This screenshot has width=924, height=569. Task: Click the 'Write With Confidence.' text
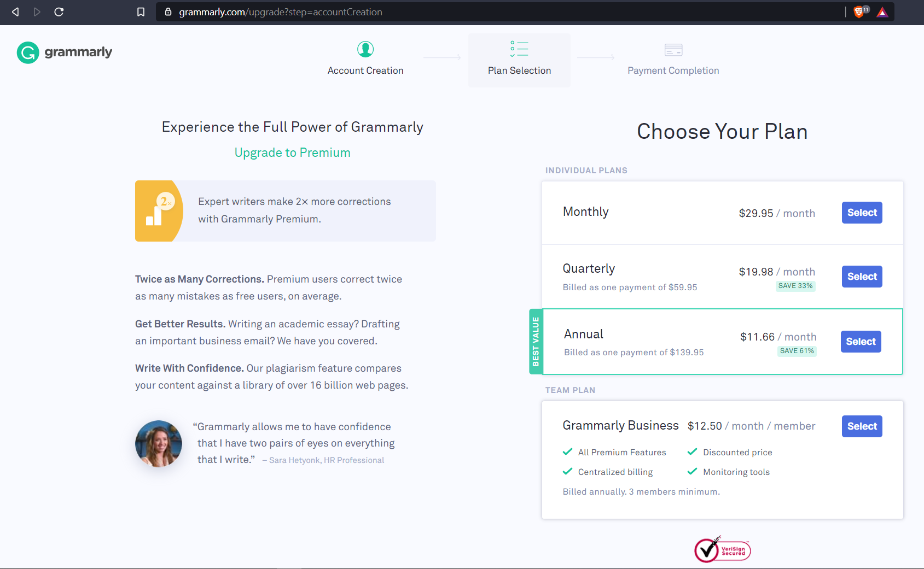point(189,368)
